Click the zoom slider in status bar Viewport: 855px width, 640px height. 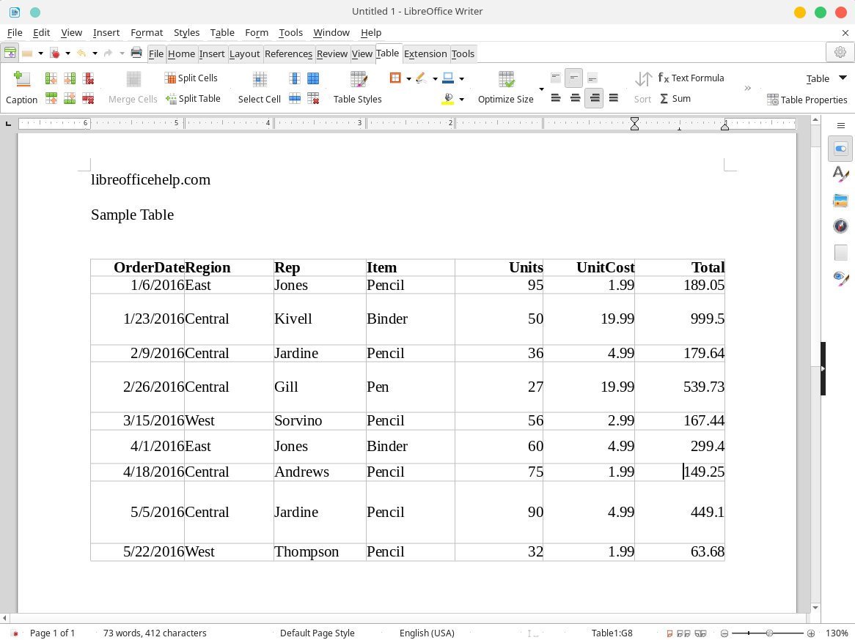768,633
